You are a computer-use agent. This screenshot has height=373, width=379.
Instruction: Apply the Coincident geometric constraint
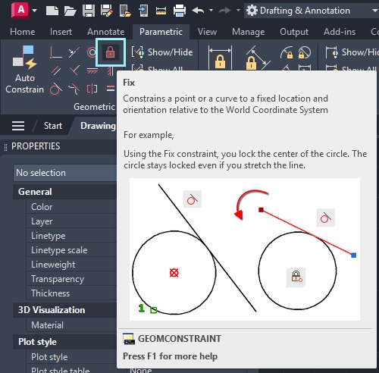pos(55,52)
